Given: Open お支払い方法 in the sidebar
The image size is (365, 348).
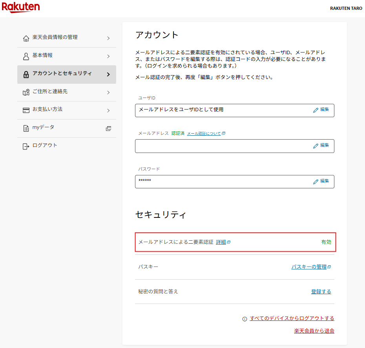Looking at the screenshot, I should 67,110.
